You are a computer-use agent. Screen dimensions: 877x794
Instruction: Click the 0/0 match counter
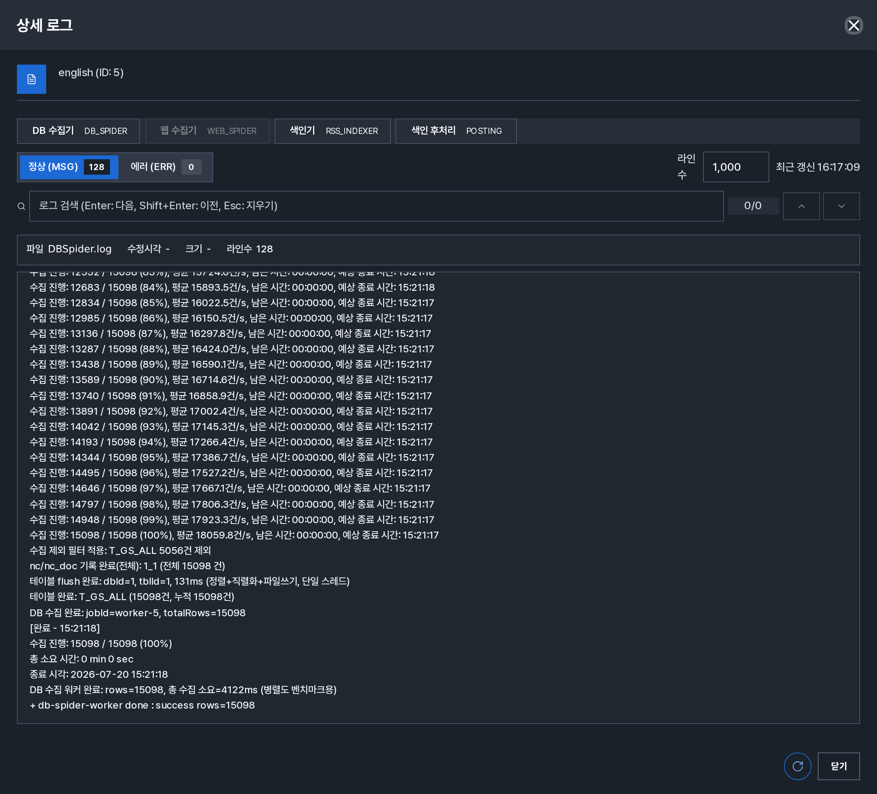coord(753,206)
